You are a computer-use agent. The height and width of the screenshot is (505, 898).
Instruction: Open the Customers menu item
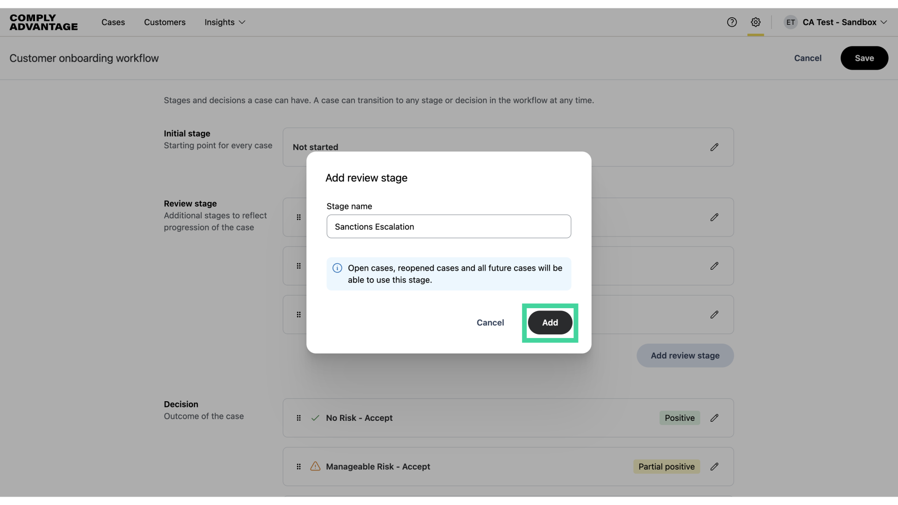(165, 22)
